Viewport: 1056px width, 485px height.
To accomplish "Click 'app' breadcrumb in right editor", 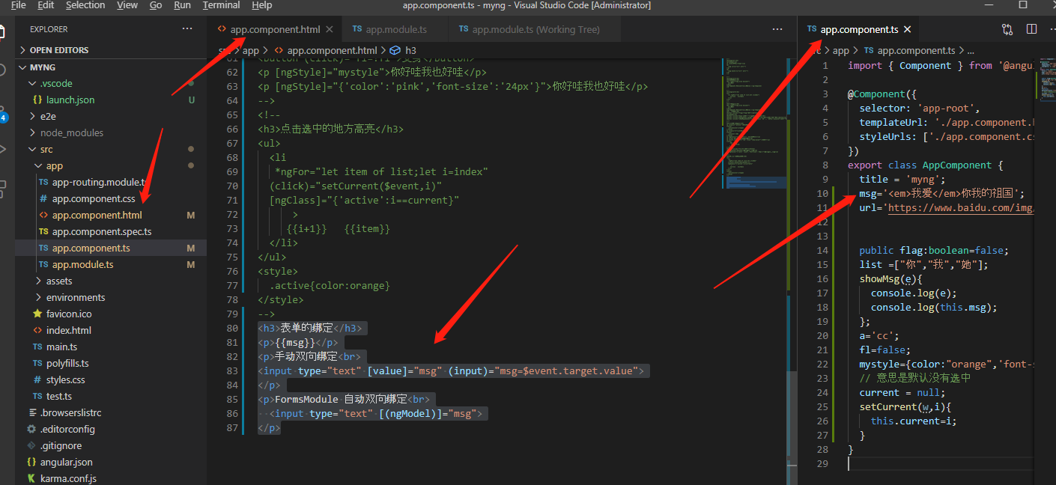I will [x=841, y=50].
